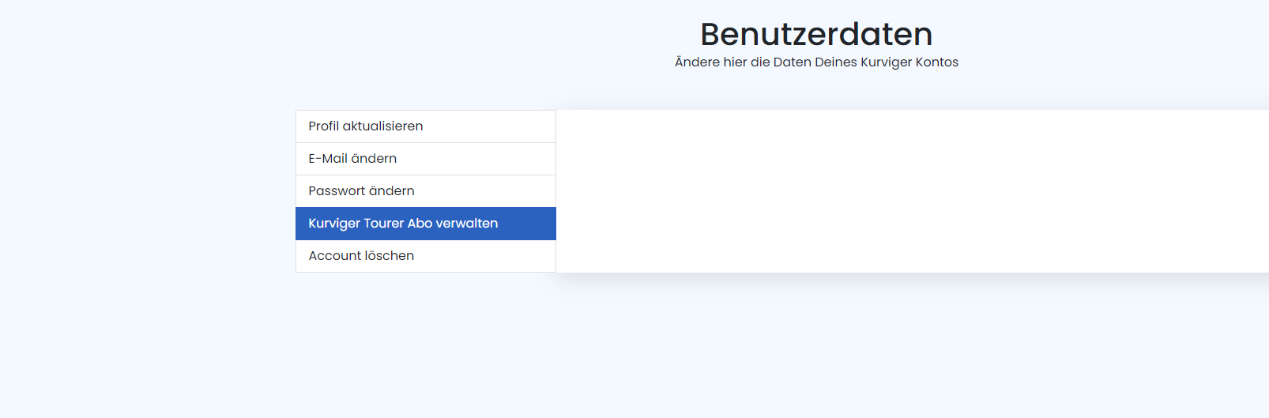This screenshot has height=418, width=1269.
Task: Click the highlighted blue subscription entry
Action: pos(403,224)
